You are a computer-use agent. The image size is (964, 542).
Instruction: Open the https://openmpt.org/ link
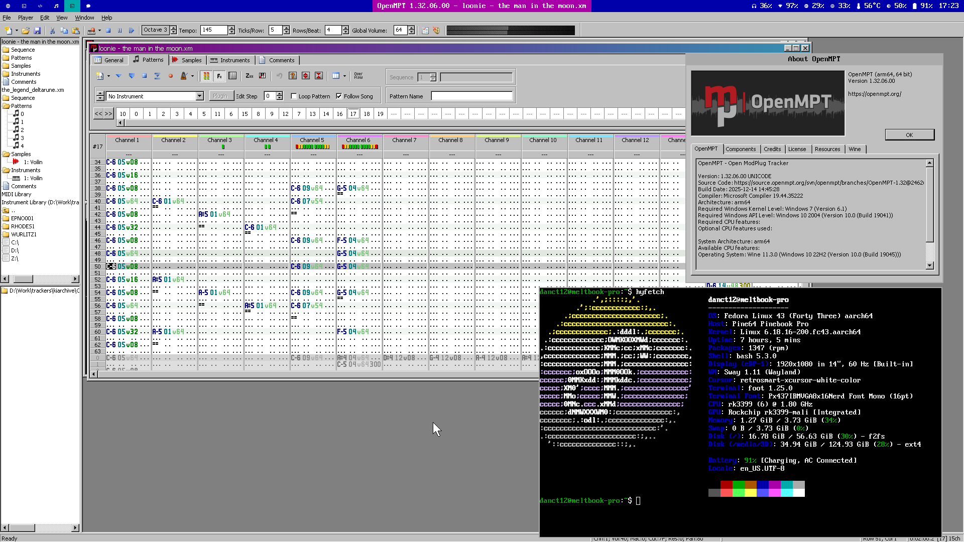874,94
